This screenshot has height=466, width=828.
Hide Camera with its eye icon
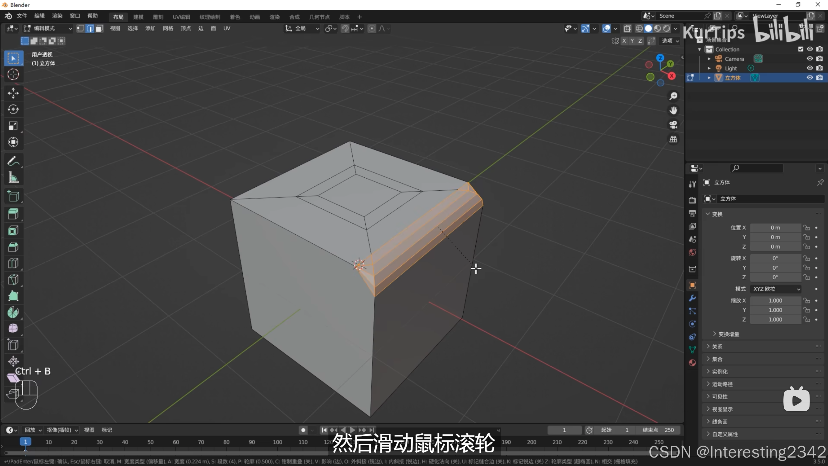coord(810,59)
